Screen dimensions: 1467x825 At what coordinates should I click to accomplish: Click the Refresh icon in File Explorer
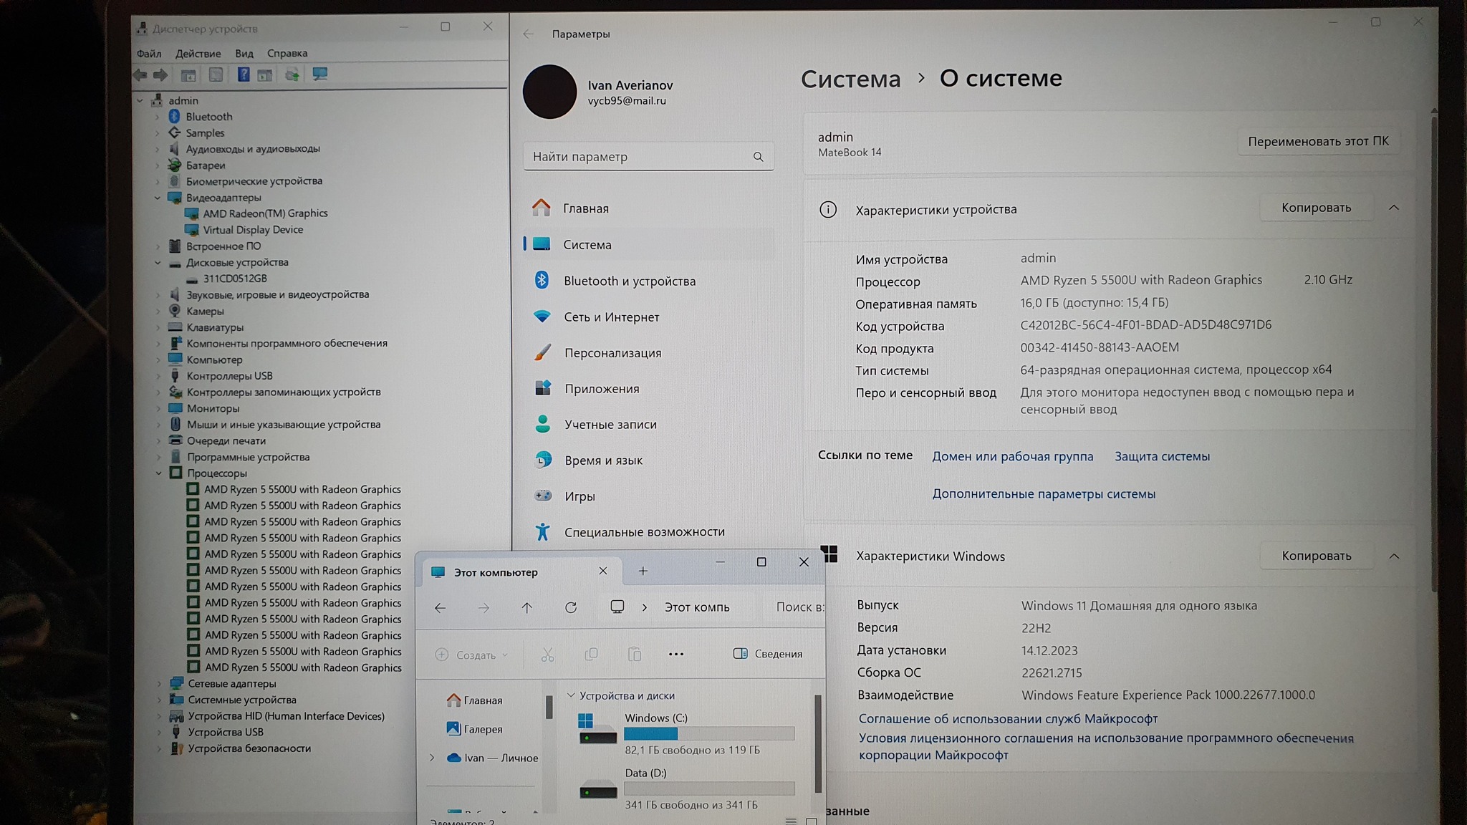coord(571,607)
